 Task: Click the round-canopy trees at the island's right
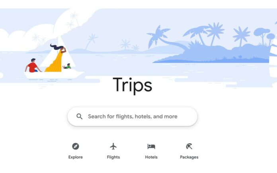click(264, 36)
